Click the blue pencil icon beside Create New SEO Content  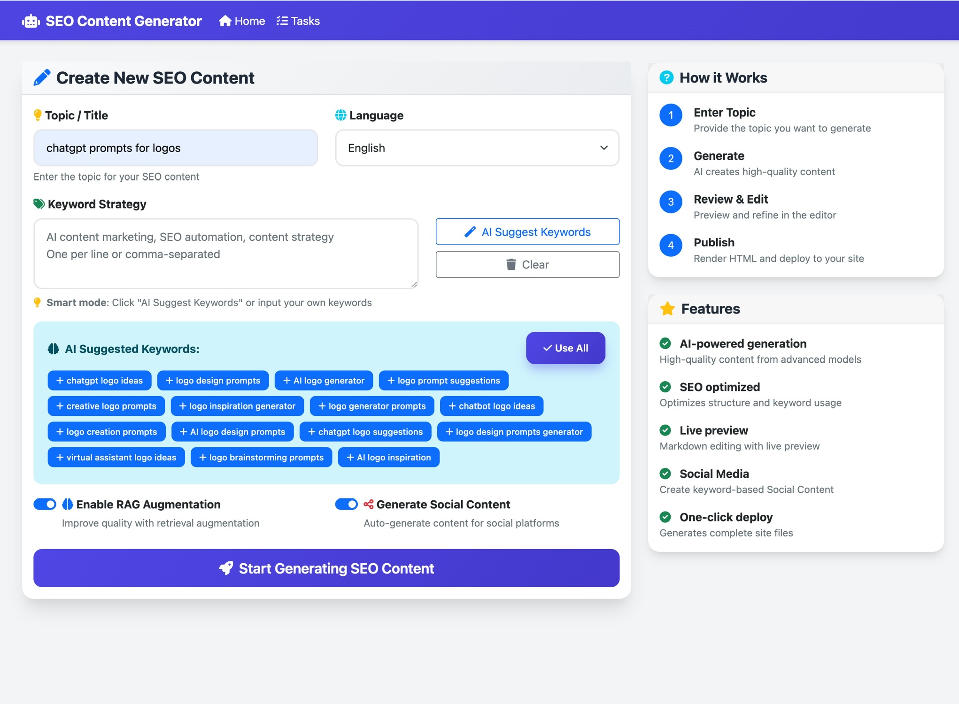point(42,77)
